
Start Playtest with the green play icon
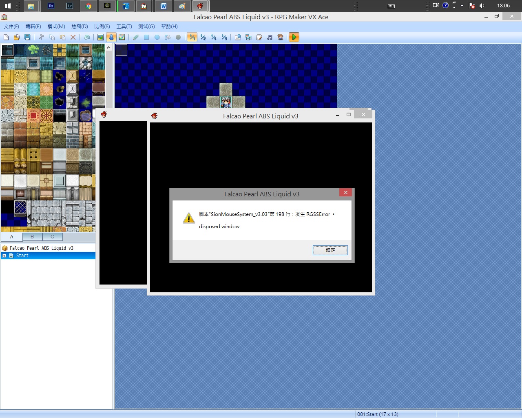click(294, 37)
